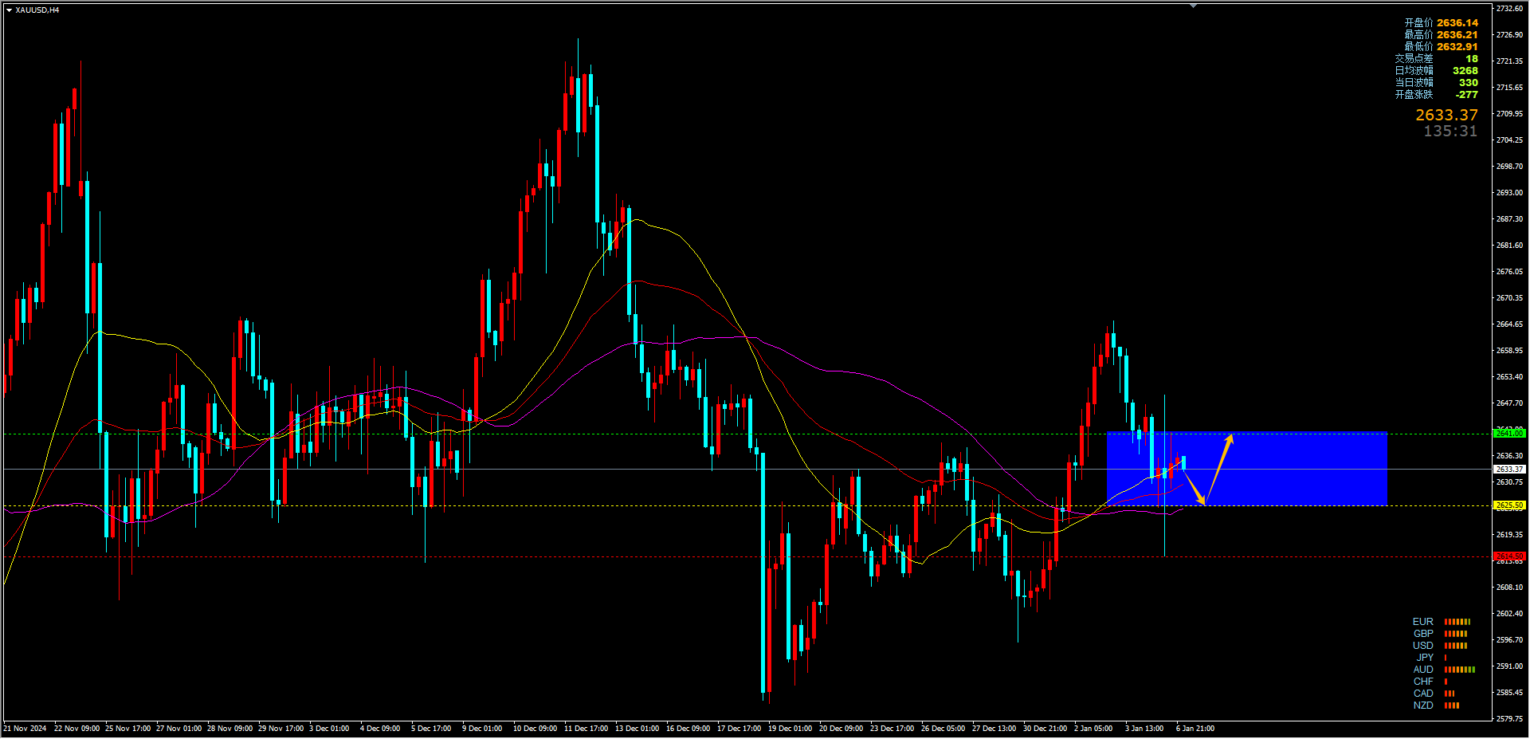The height and width of the screenshot is (739, 1530).
Task: Click the 2732.60 price scale label
Action: click(1509, 9)
